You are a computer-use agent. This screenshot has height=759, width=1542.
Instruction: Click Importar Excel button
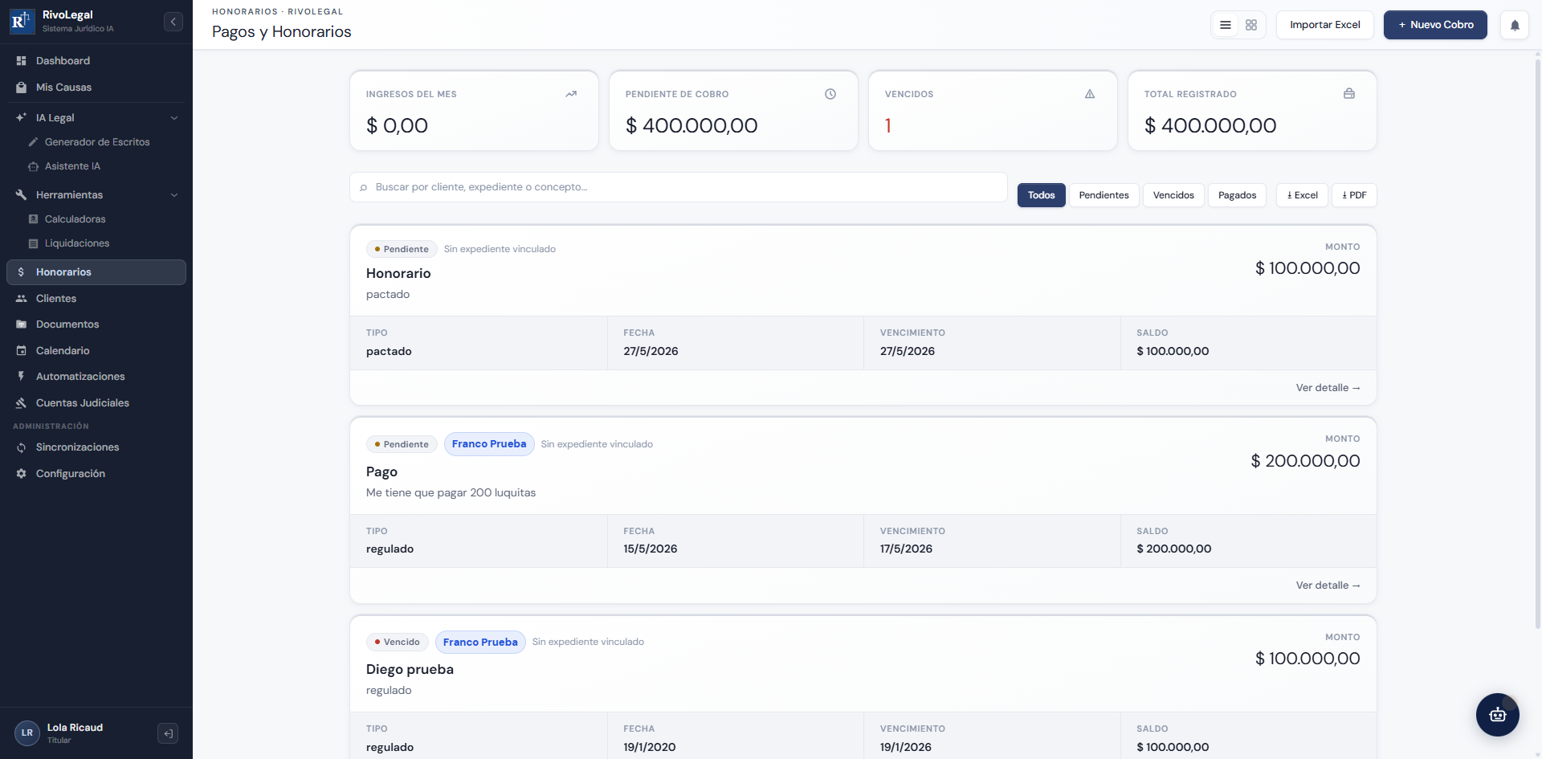(x=1325, y=25)
